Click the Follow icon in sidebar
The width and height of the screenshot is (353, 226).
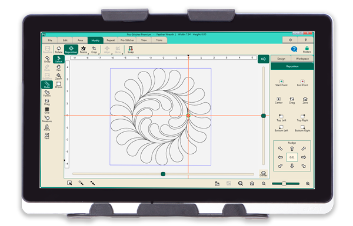pos(47,93)
